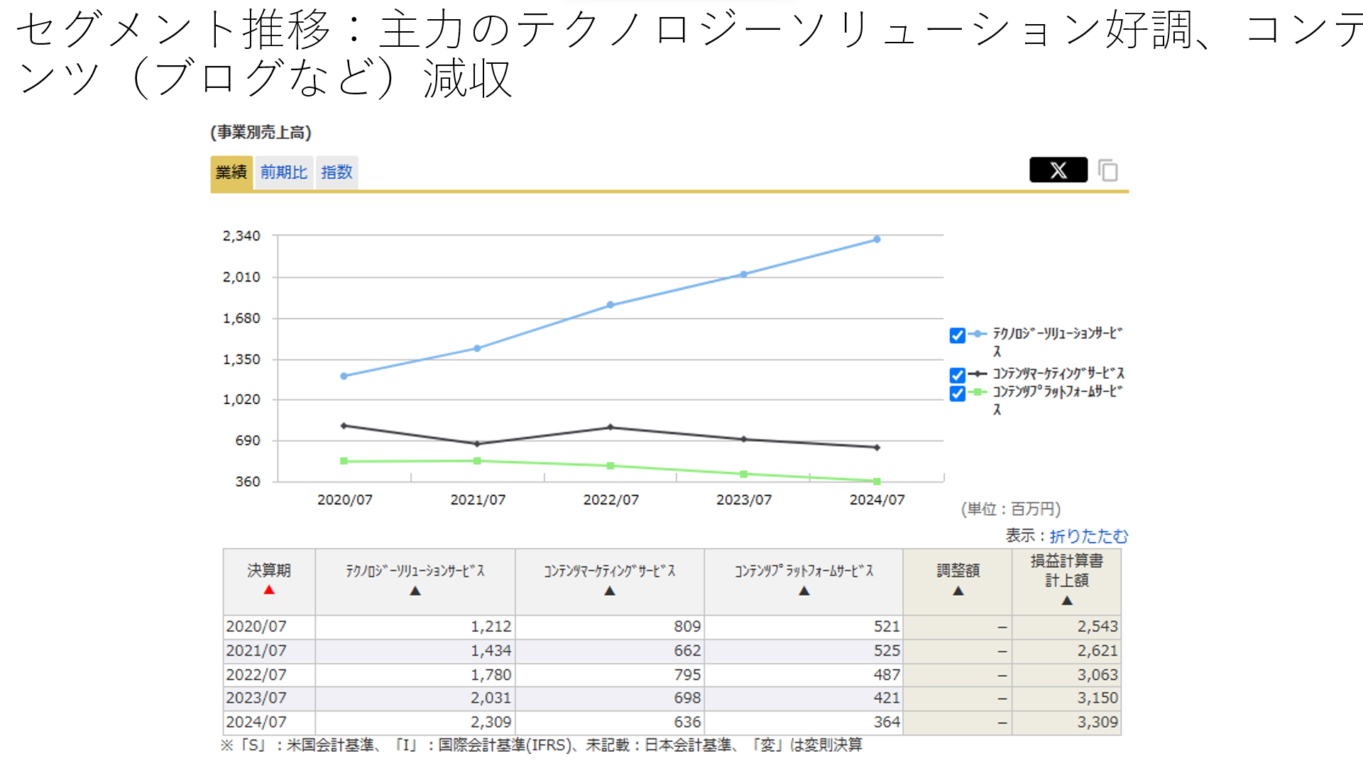Image resolution: width=1363 pixels, height=766 pixels.
Task: Switch to the 指数 tab
Action: pyautogui.click(x=336, y=172)
